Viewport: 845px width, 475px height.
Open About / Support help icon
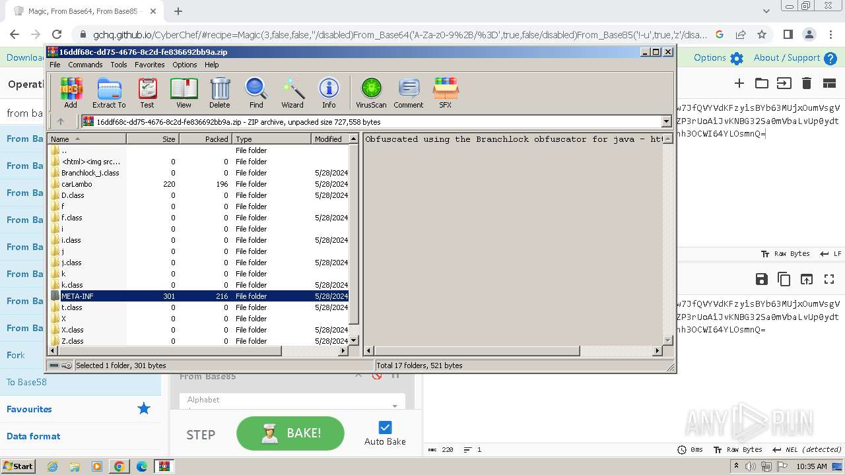click(830, 58)
